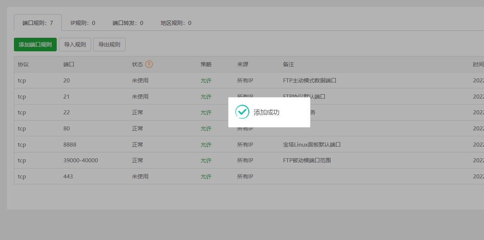Image resolution: width=484 pixels, height=240 pixels.
Task: Click 允许 policy in port 443 row
Action: (x=206, y=177)
